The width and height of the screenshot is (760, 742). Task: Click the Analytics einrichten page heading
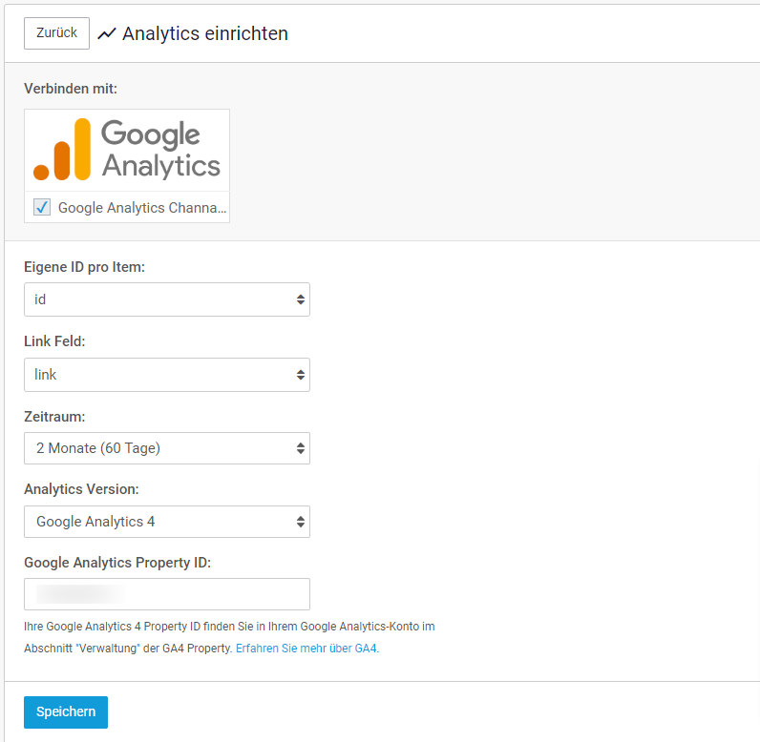[205, 34]
